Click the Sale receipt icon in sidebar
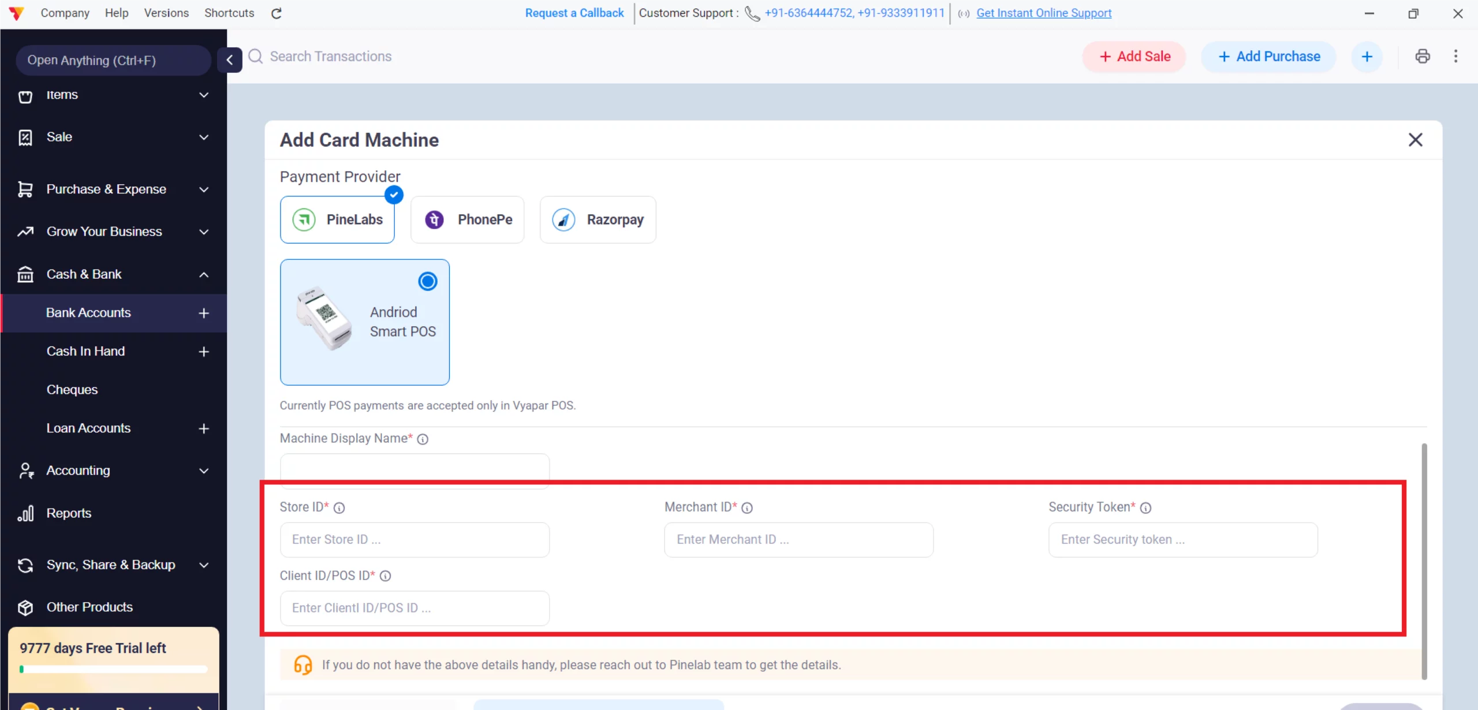Viewport: 1478px width, 710px height. 25,137
